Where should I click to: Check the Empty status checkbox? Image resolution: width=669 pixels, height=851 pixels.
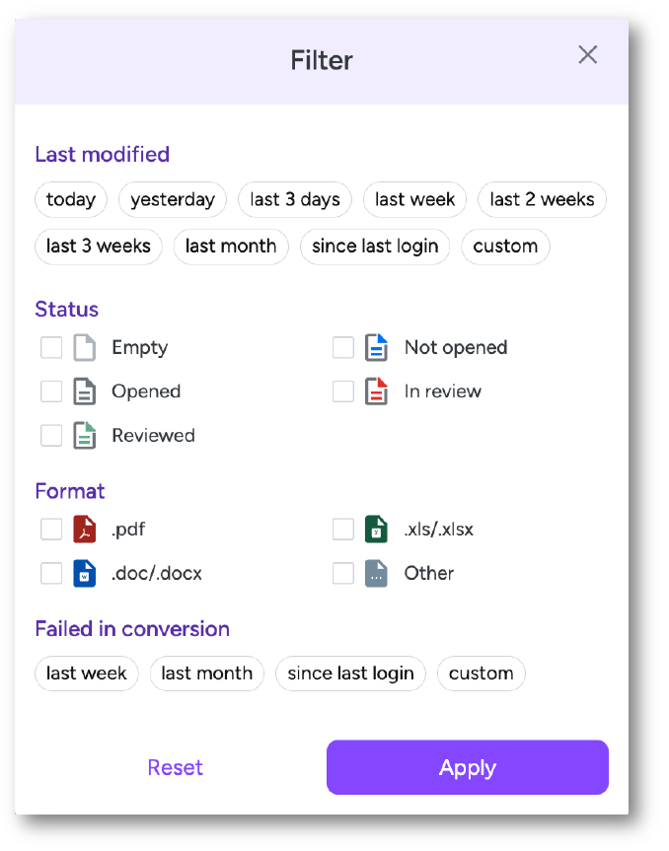[51, 348]
